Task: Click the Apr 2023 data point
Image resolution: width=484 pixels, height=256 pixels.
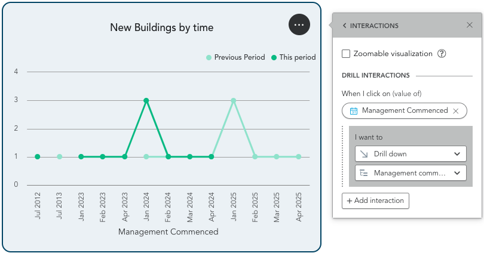Action: point(125,157)
